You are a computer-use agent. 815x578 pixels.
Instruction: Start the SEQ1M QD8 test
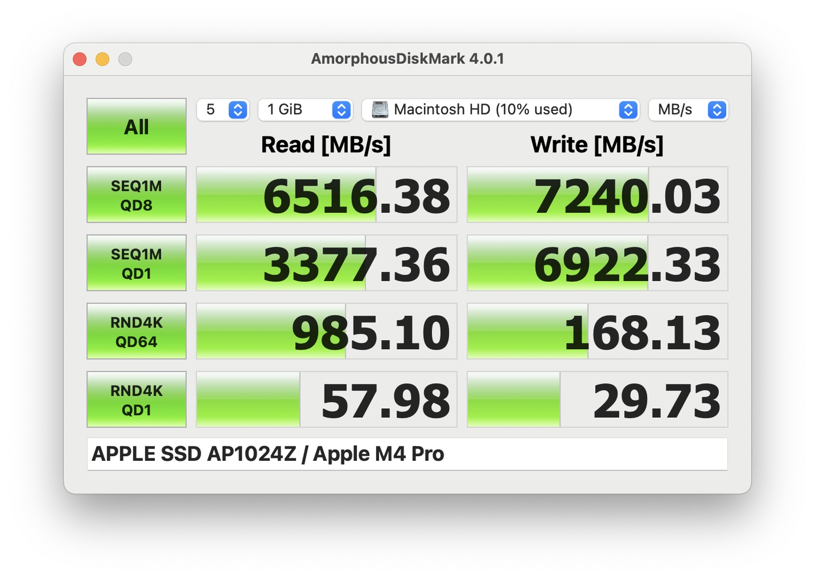click(x=137, y=195)
